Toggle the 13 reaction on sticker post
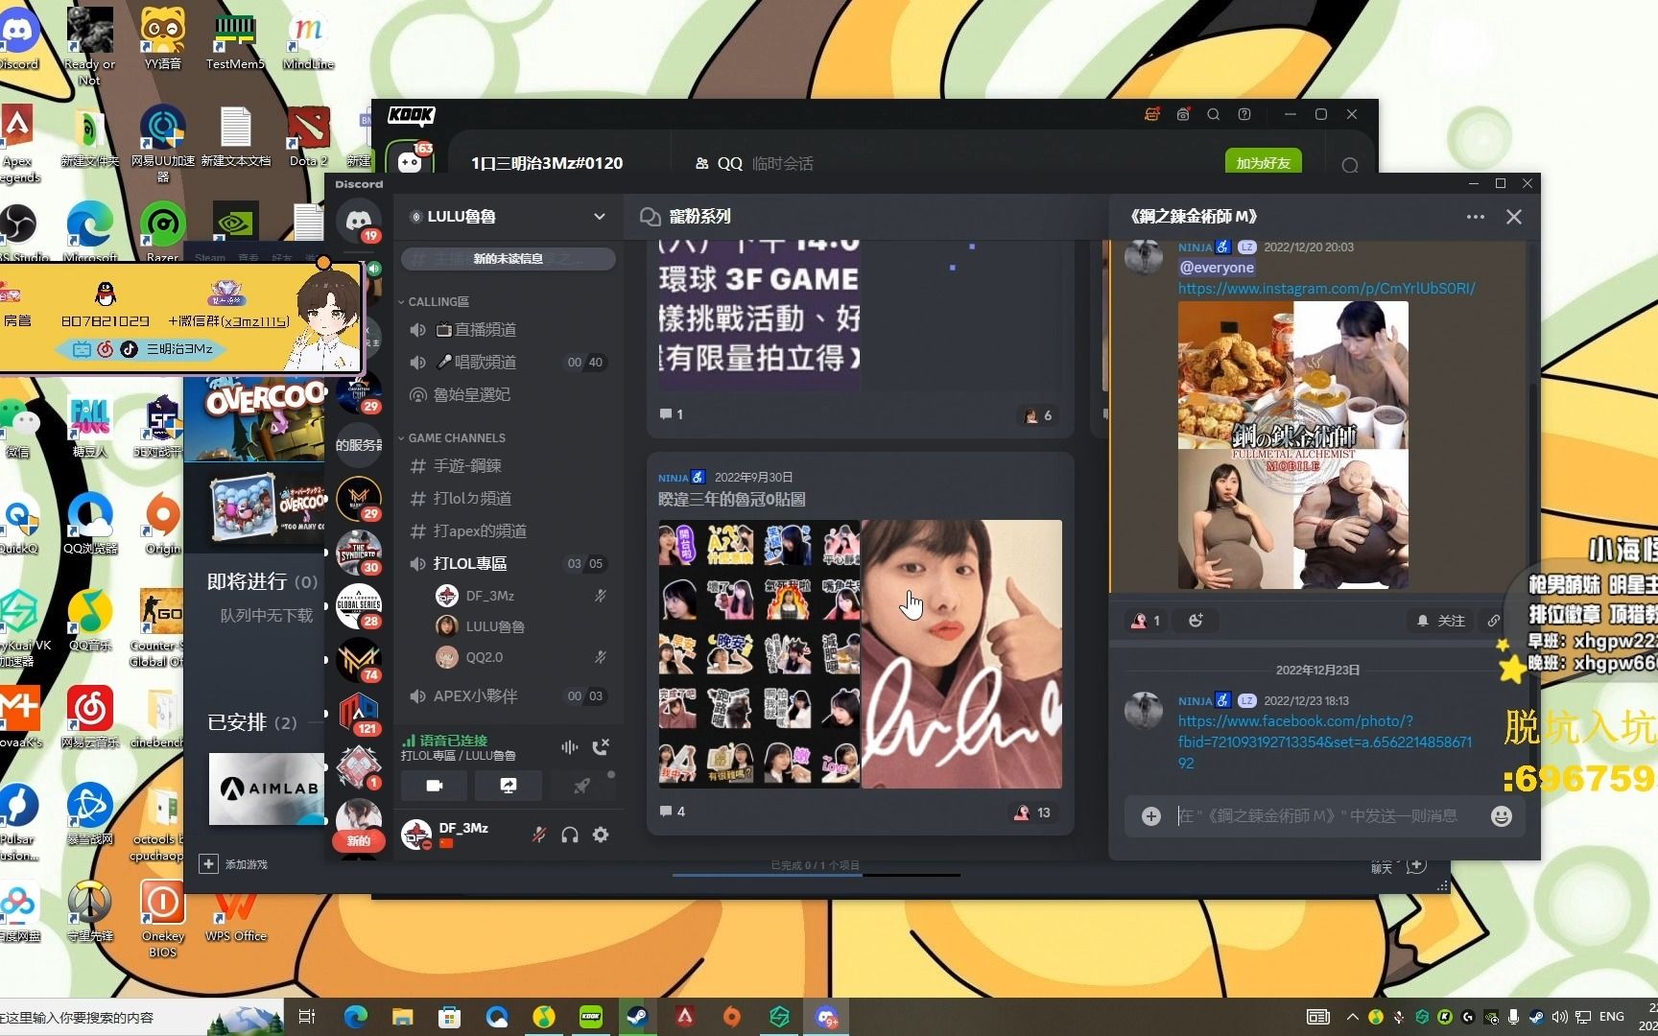The width and height of the screenshot is (1658, 1036). tap(1033, 812)
